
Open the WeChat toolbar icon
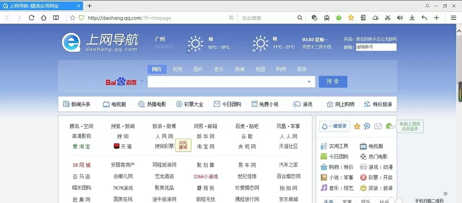(x=339, y=18)
